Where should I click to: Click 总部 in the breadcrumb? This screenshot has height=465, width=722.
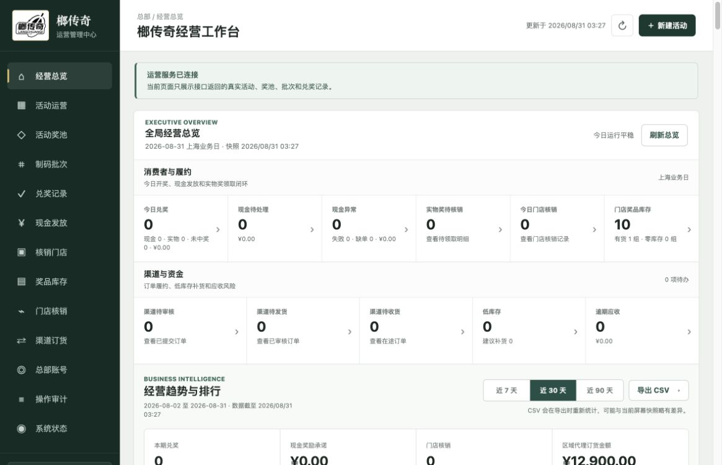click(x=144, y=17)
